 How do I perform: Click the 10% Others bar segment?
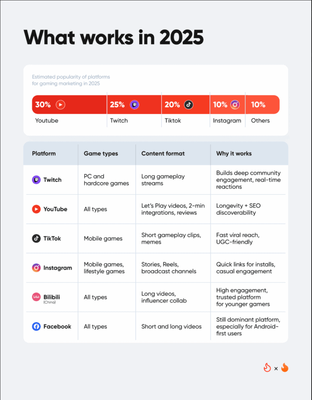[263, 105]
